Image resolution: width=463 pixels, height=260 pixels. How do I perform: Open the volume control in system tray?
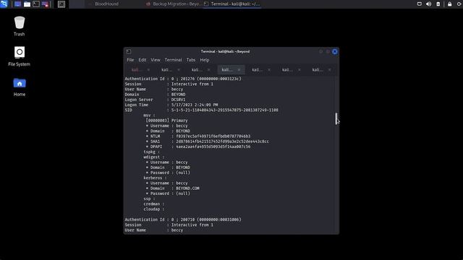[x=429, y=4]
